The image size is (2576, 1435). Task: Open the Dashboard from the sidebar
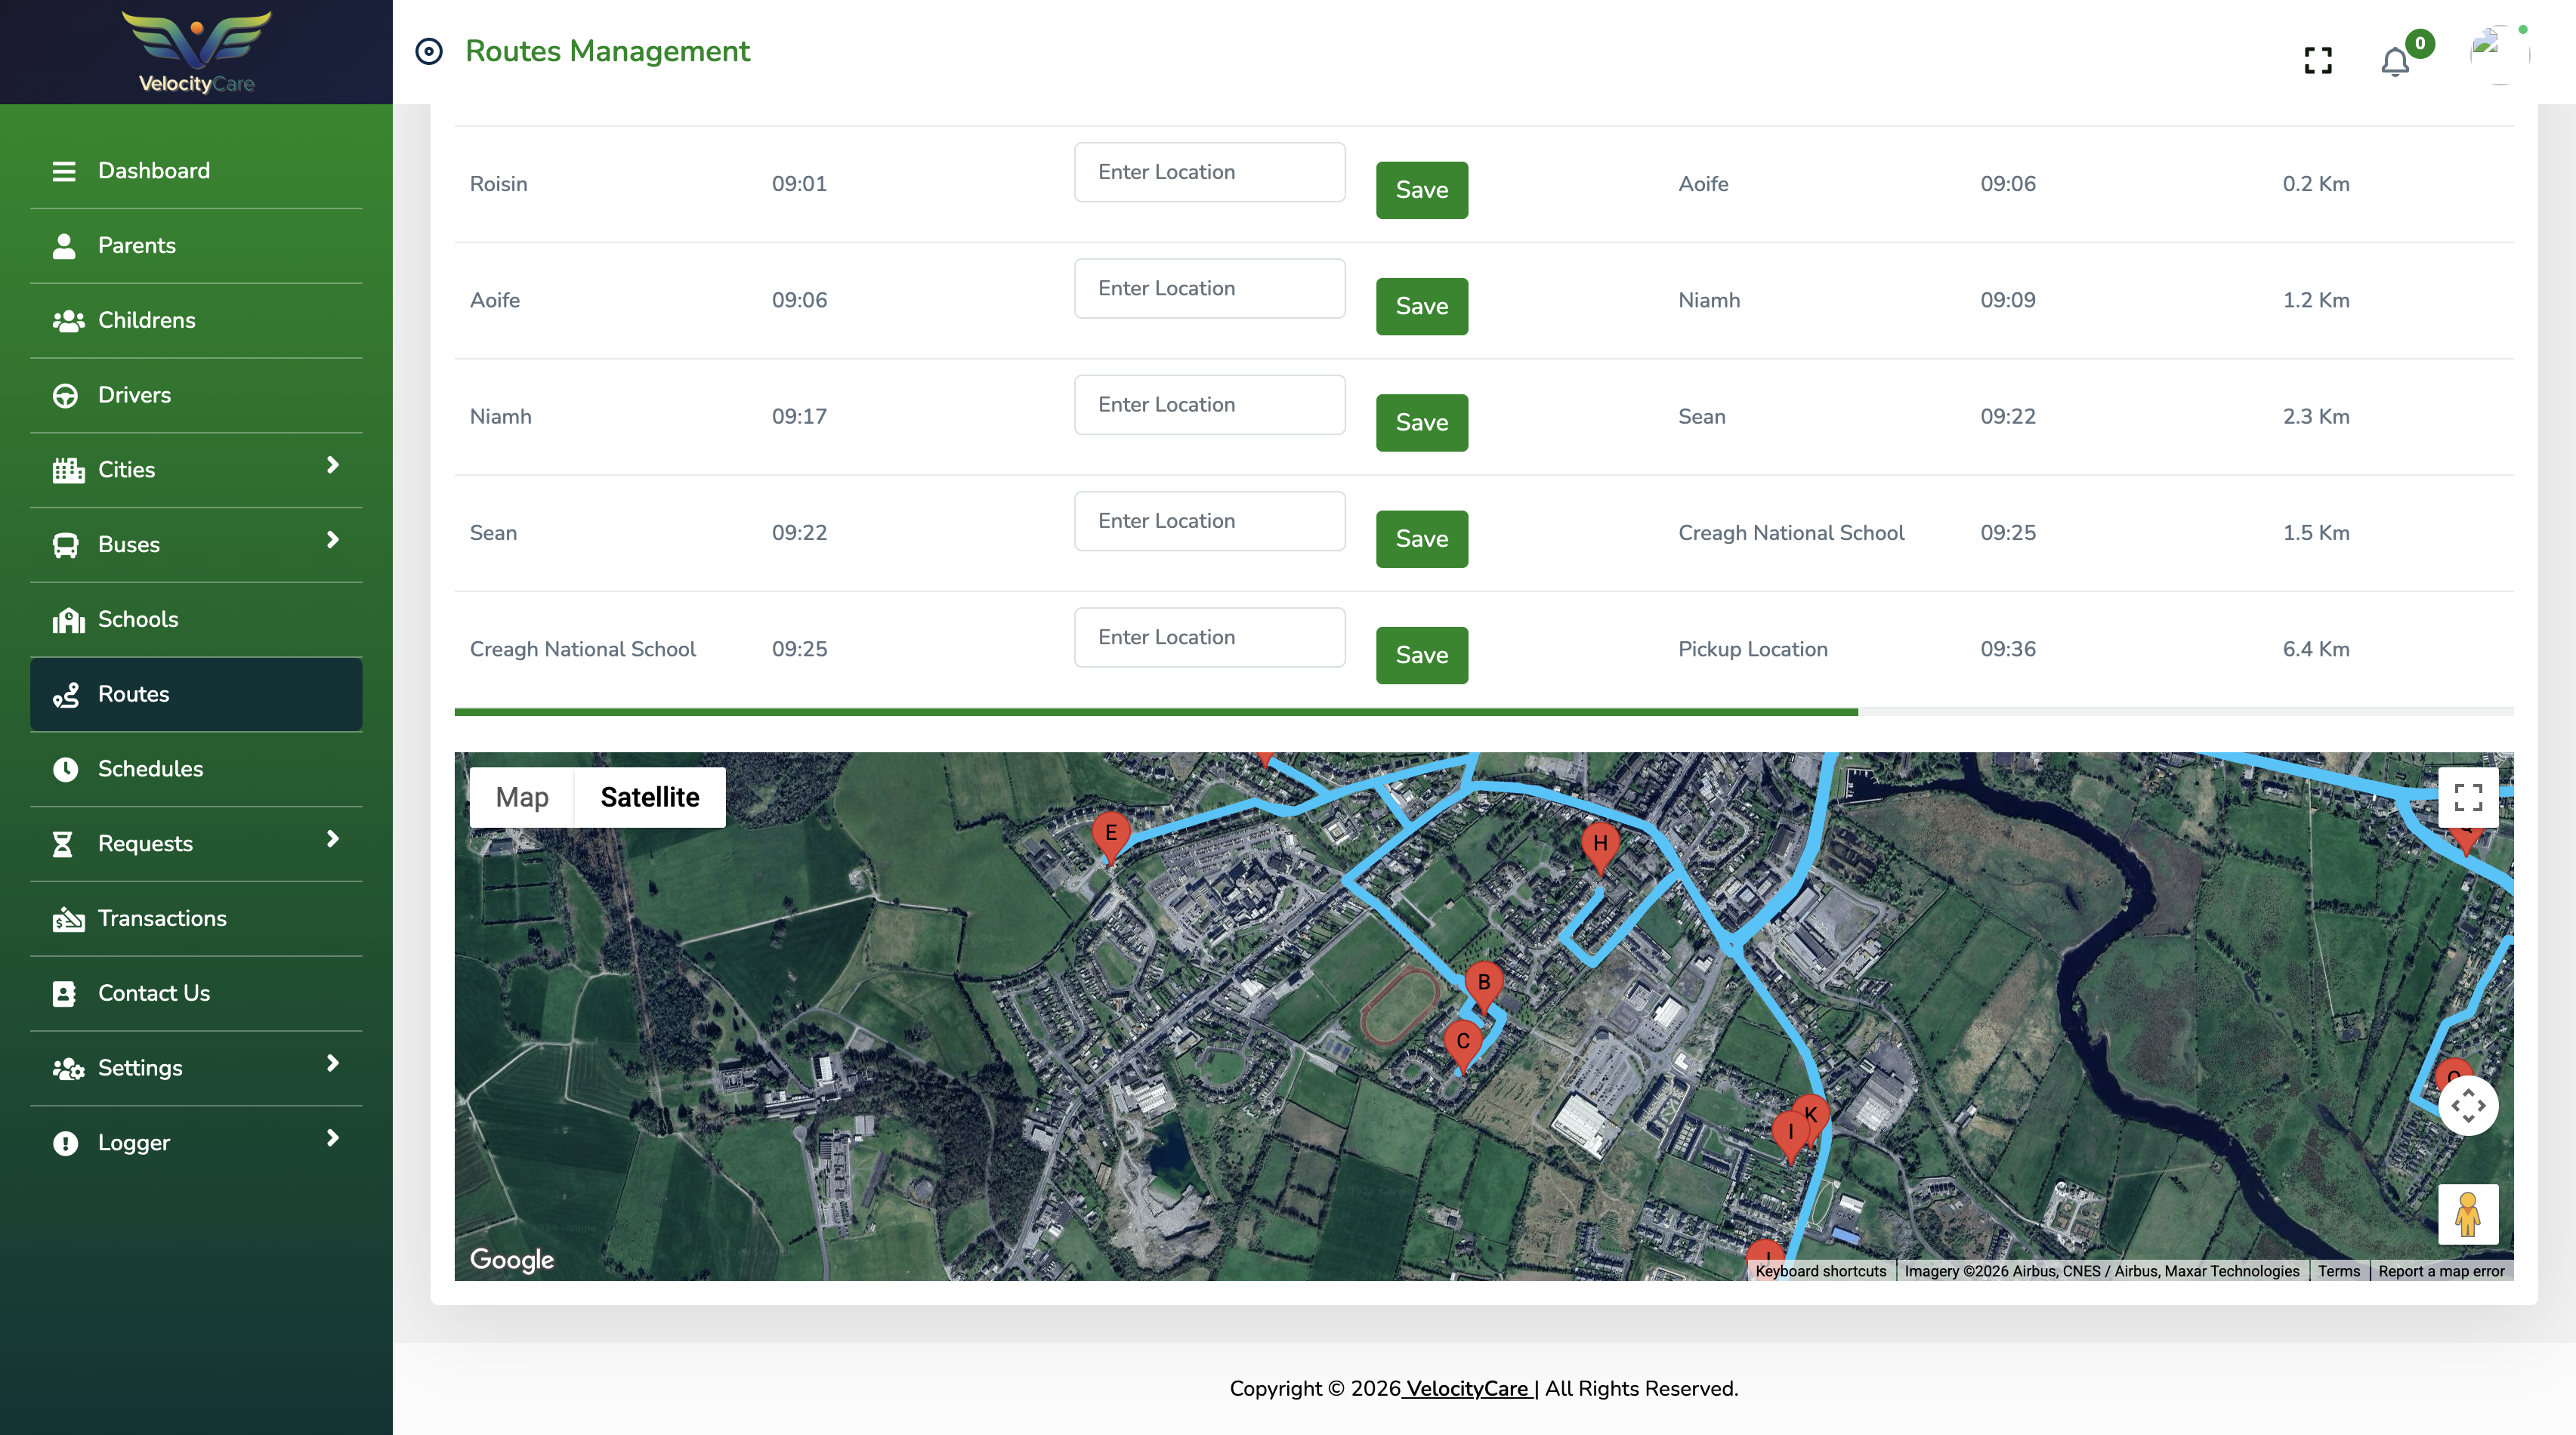click(x=154, y=170)
